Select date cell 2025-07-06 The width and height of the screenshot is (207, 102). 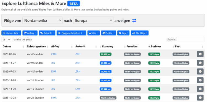coord(9,54)
